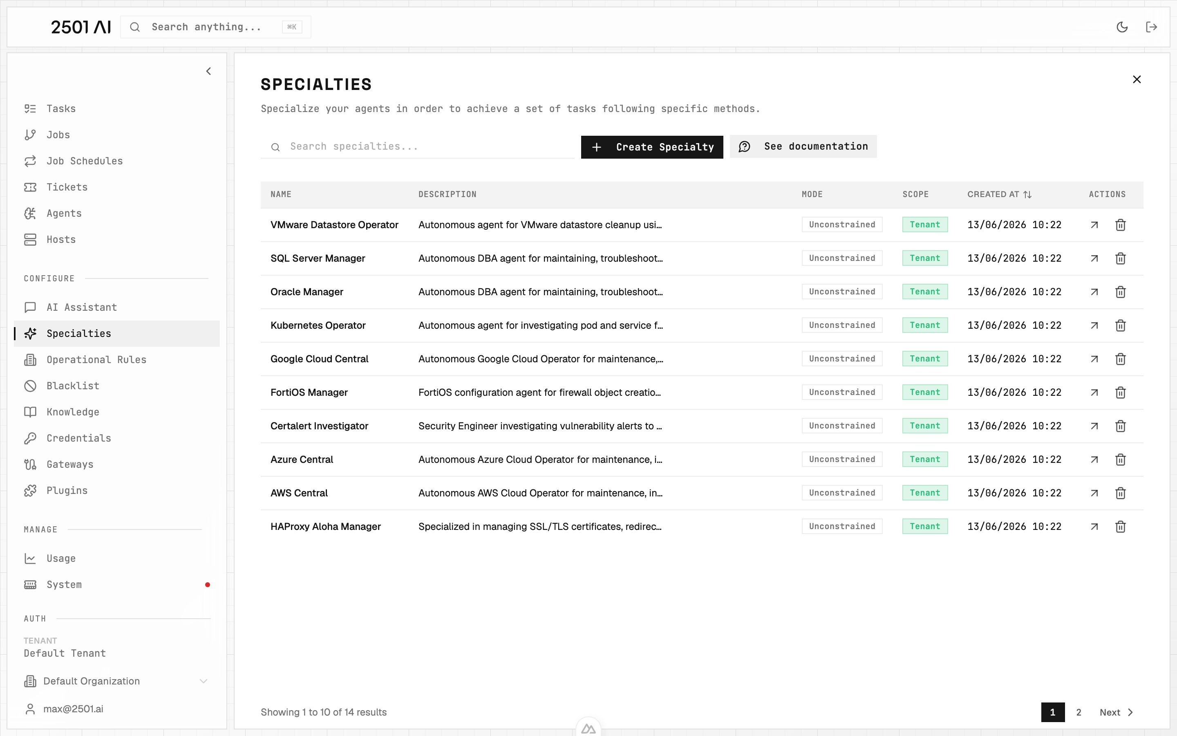Delete VMware Datastore Operator specialty
Viewport: 1177px width, 736px height.
point(1121,225)
